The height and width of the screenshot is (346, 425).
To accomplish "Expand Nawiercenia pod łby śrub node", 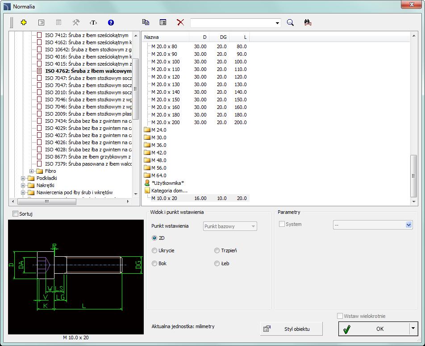I will (x=23, y=192).
